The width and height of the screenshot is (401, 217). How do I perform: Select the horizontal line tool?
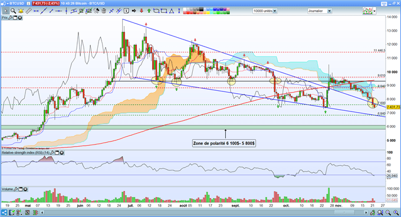pos(59,11)
